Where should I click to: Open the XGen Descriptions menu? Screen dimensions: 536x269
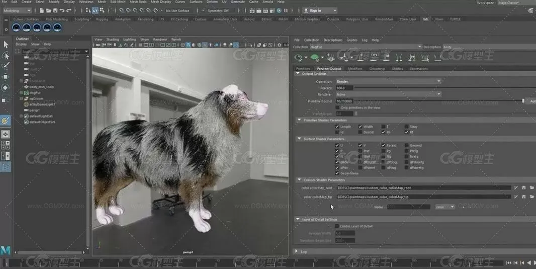[x=332, y=40]
